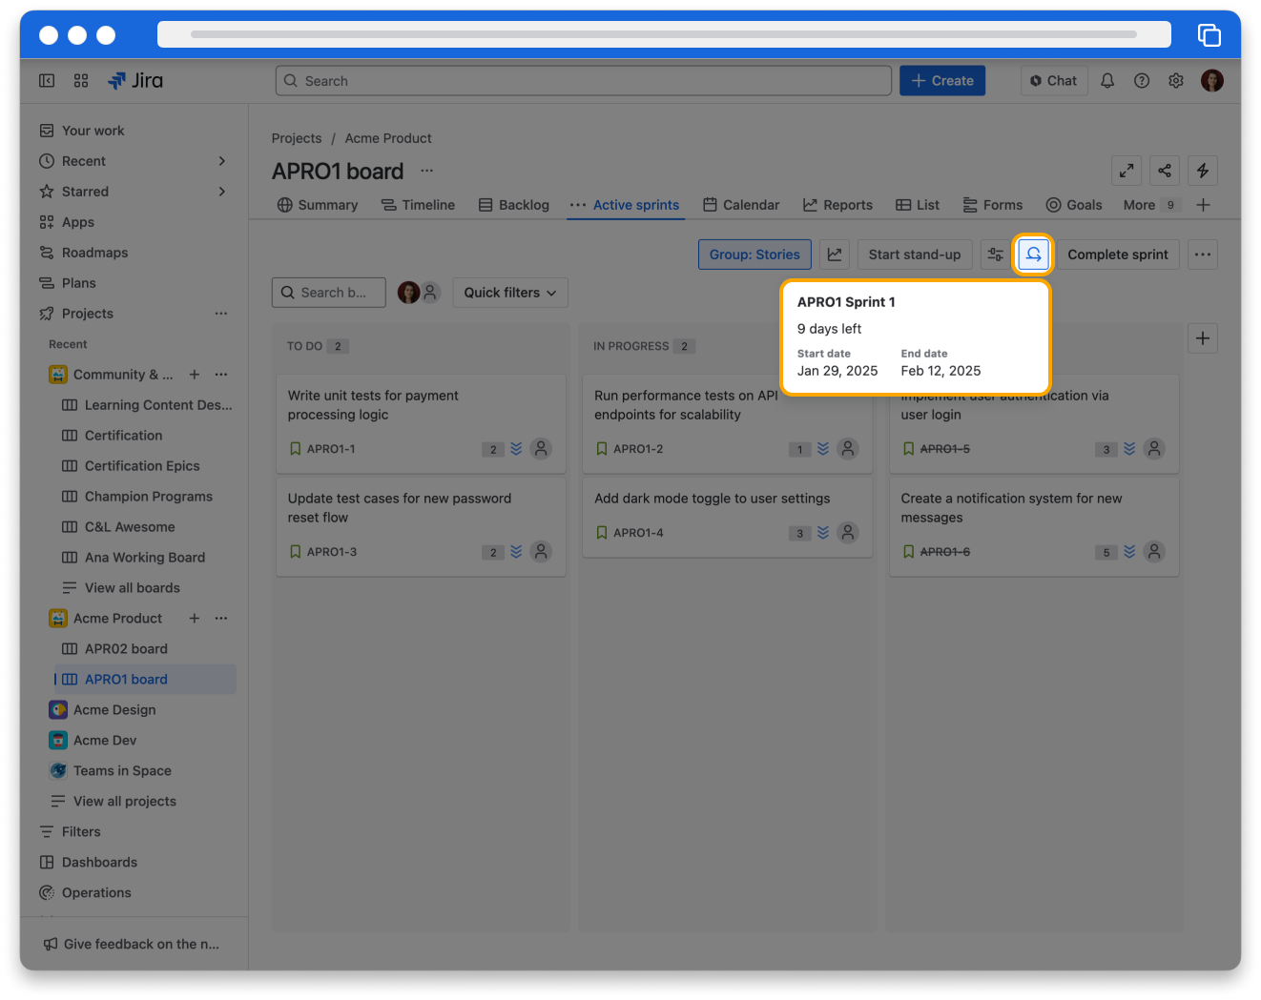This screenshot has height=1000, width=1261.
Task: Switch to the Timeline tab
Action: tap(418, 205)
